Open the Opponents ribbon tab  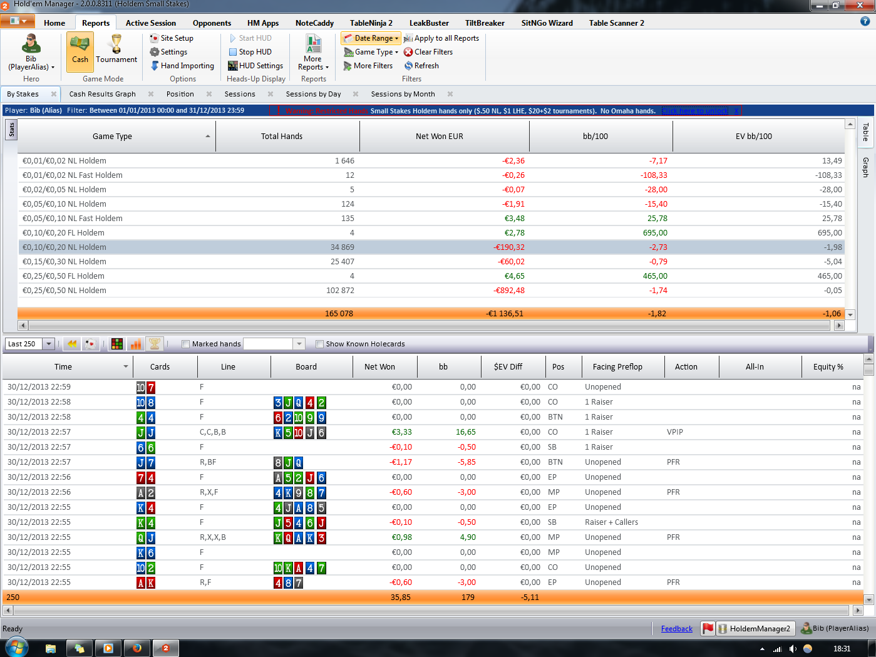212,23
